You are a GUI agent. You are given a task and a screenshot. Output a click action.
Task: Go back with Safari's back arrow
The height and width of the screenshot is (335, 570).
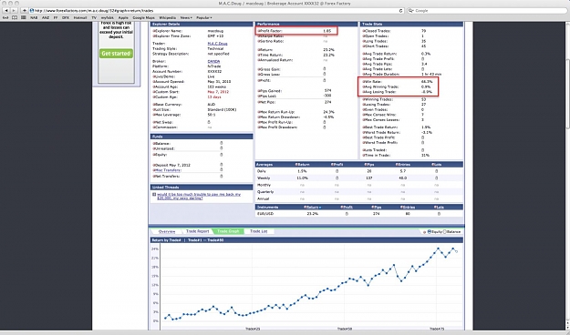(6, 11)
